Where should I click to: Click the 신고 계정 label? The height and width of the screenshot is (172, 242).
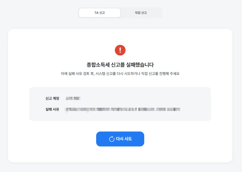click(52, 98)
